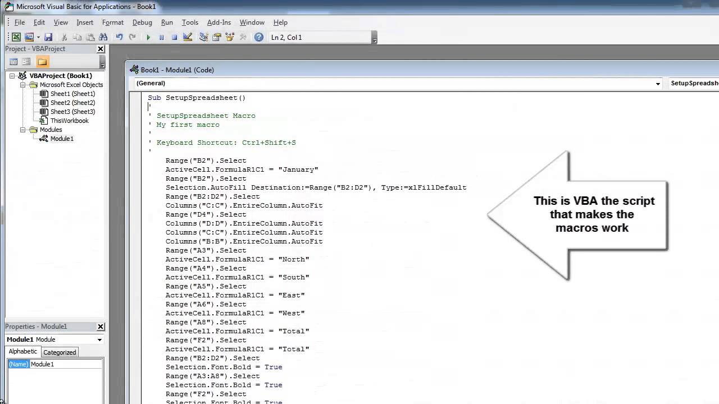The image size is (719, 404).
Task: Click the blue Help question mark icon
Action: pyautogui.click(x=258, y=37)
